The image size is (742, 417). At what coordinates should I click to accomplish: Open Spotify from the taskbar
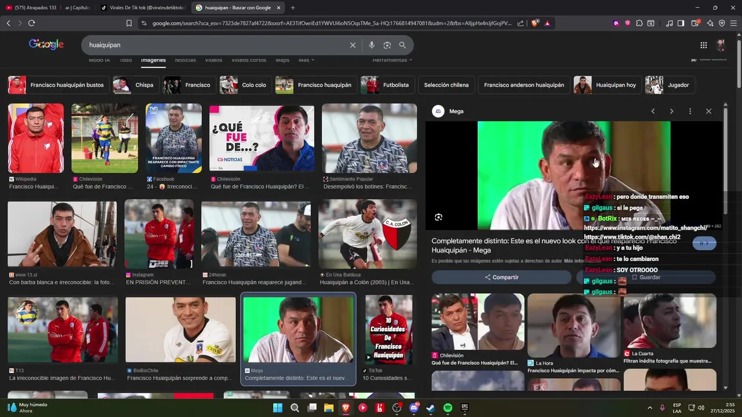click(448, 408)
